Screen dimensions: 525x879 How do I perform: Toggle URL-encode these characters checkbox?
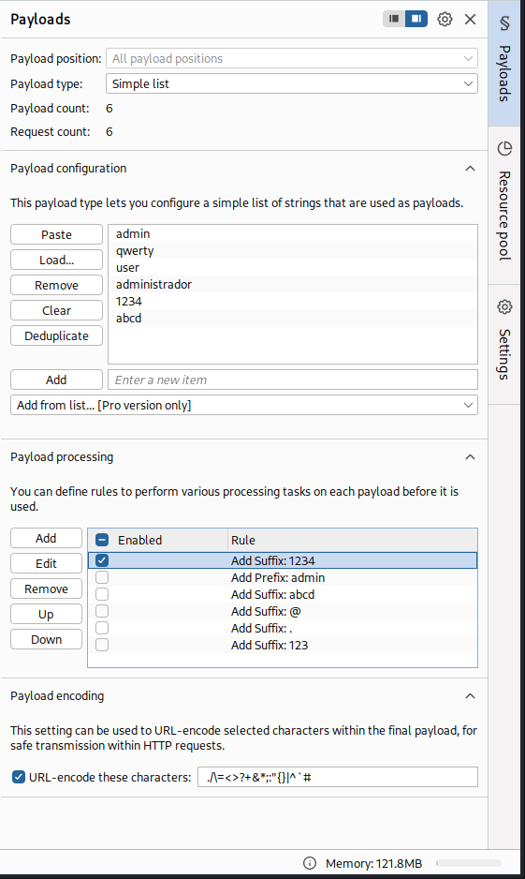click(x=19, y=777)
